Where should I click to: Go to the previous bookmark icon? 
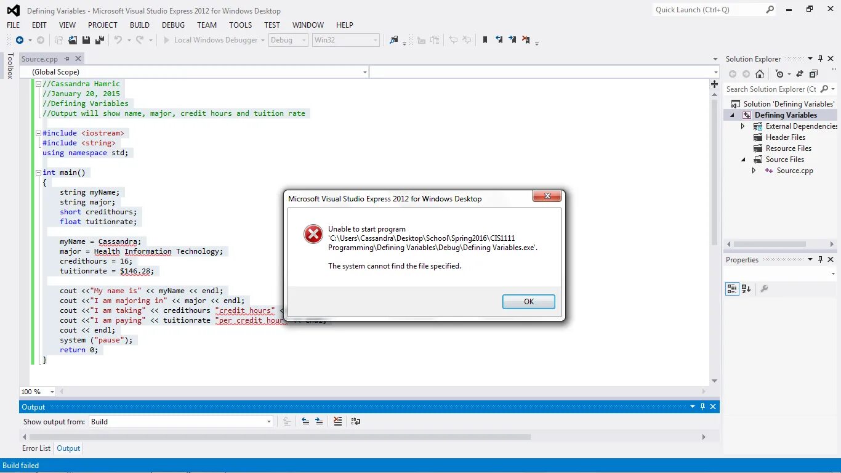(x=499, y=40)
